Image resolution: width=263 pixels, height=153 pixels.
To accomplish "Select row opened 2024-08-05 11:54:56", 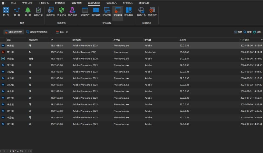I will click(x=131, y=65).
